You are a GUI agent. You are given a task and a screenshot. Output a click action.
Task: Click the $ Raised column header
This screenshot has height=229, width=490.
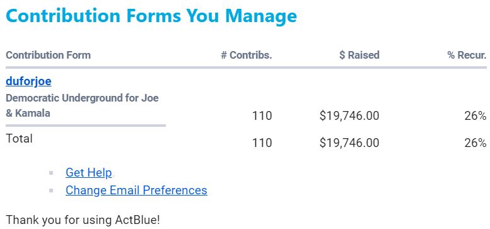[x=359, y=55]
